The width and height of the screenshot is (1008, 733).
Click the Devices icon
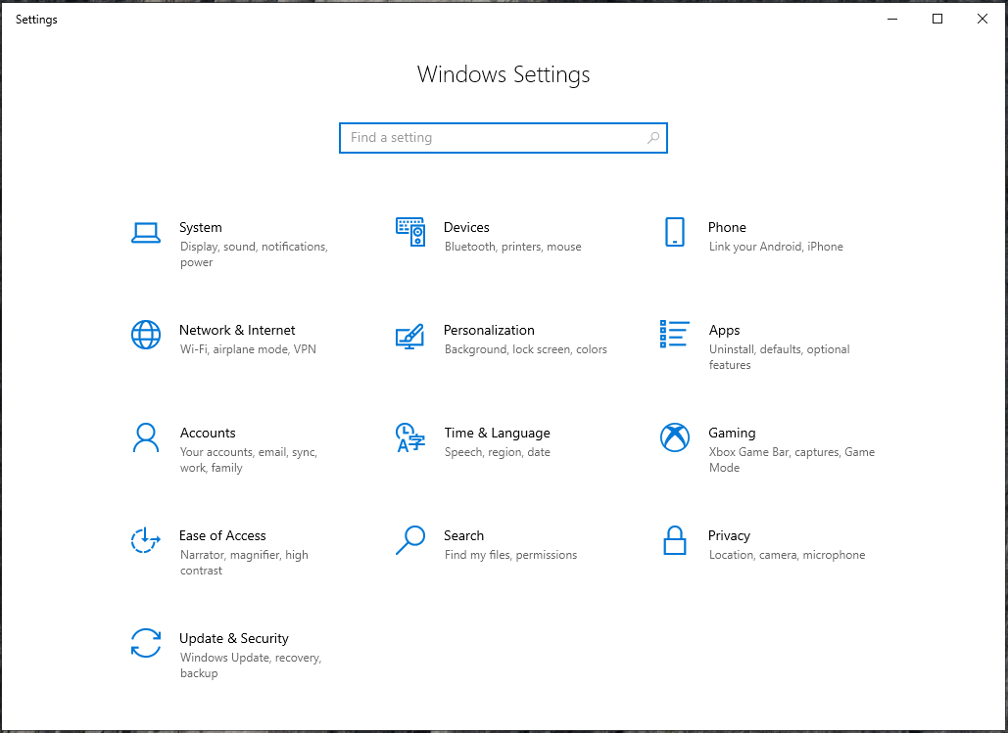(410, 233)
